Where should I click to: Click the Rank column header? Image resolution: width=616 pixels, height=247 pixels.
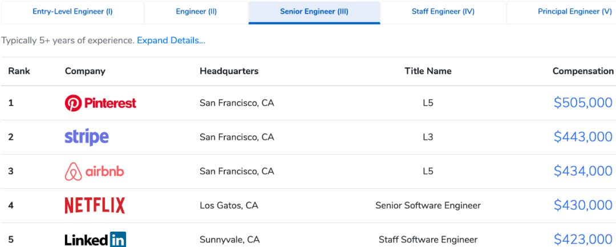click(x=19, y=71)
